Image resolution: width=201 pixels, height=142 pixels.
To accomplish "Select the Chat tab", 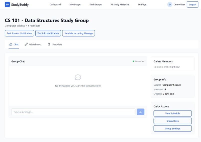I will pyautogui.click(x=14, y=44).
